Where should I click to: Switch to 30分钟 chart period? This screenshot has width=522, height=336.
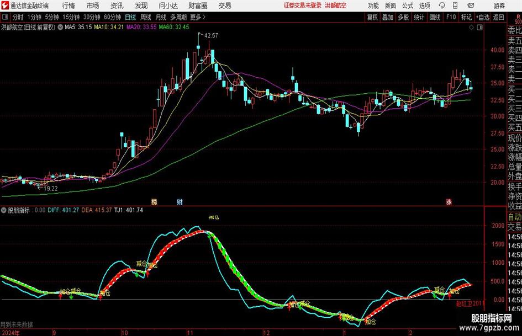click(92, 17)
